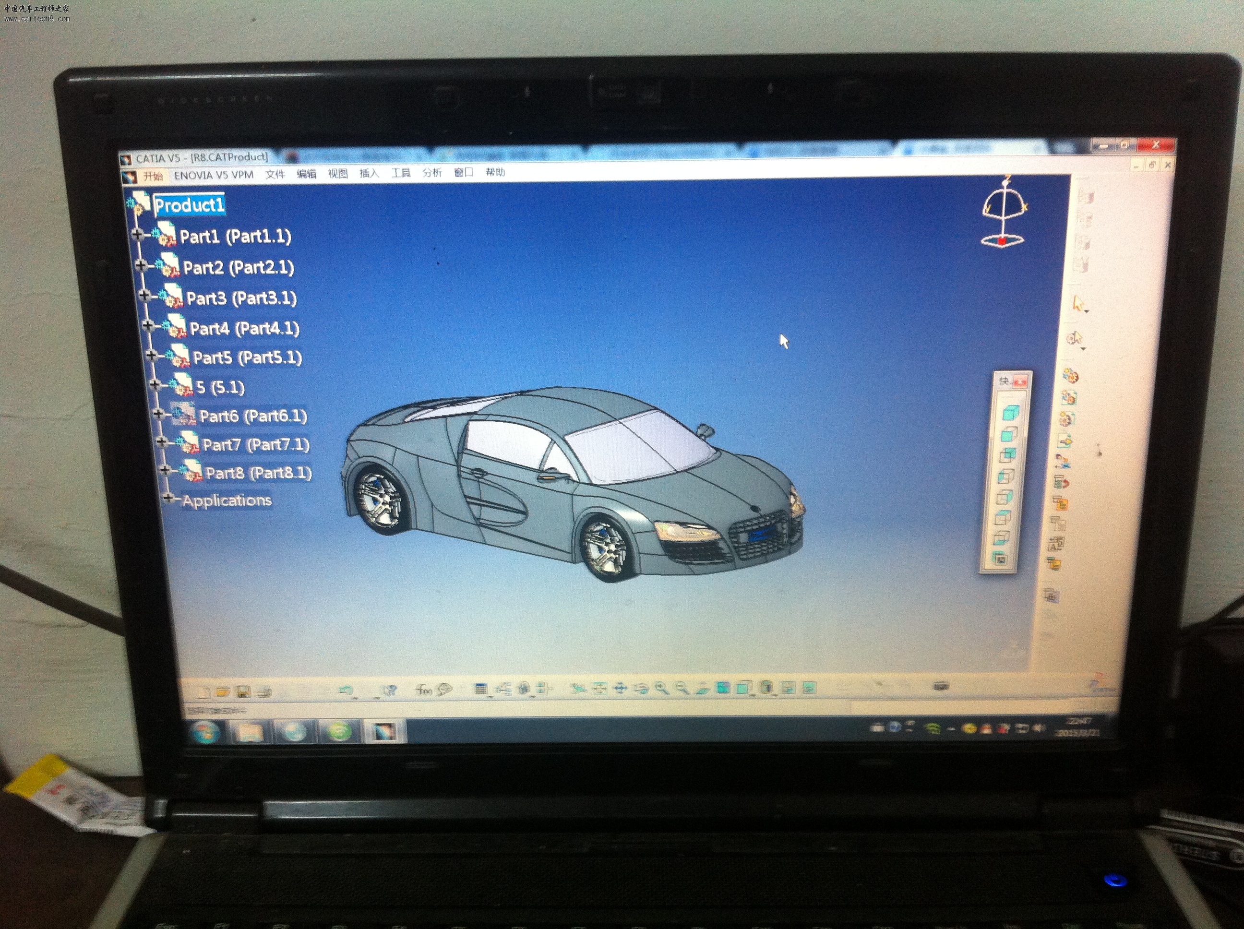Open the 视图 (View) menu
The height and width of the screenshot is (929, 1244).
(338, 173)
